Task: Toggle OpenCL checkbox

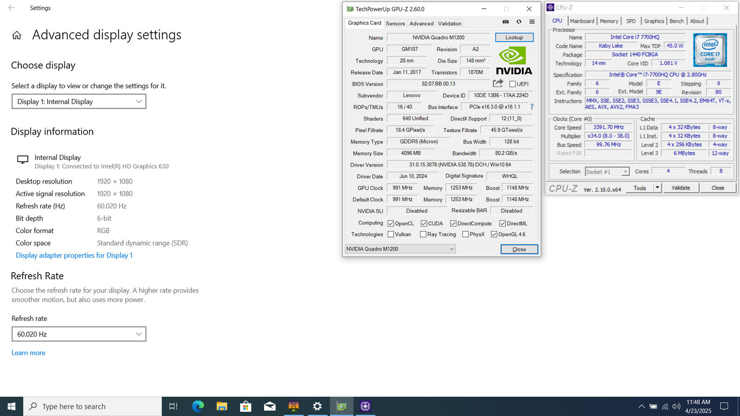Action: (x=391, y=223)
